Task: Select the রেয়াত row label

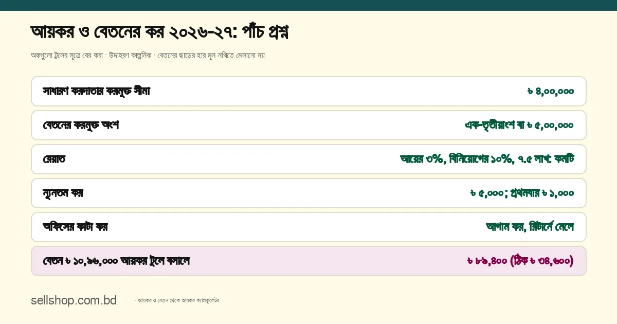Action: click(55, 159)
